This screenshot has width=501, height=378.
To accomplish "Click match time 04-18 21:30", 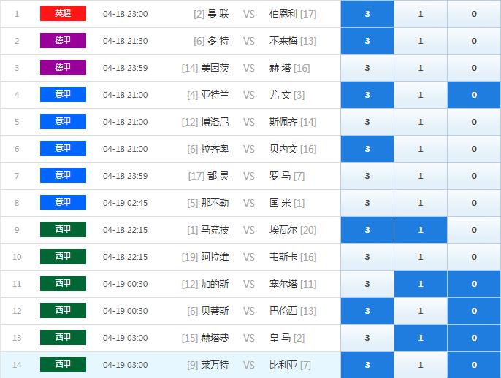I will 126,41.
